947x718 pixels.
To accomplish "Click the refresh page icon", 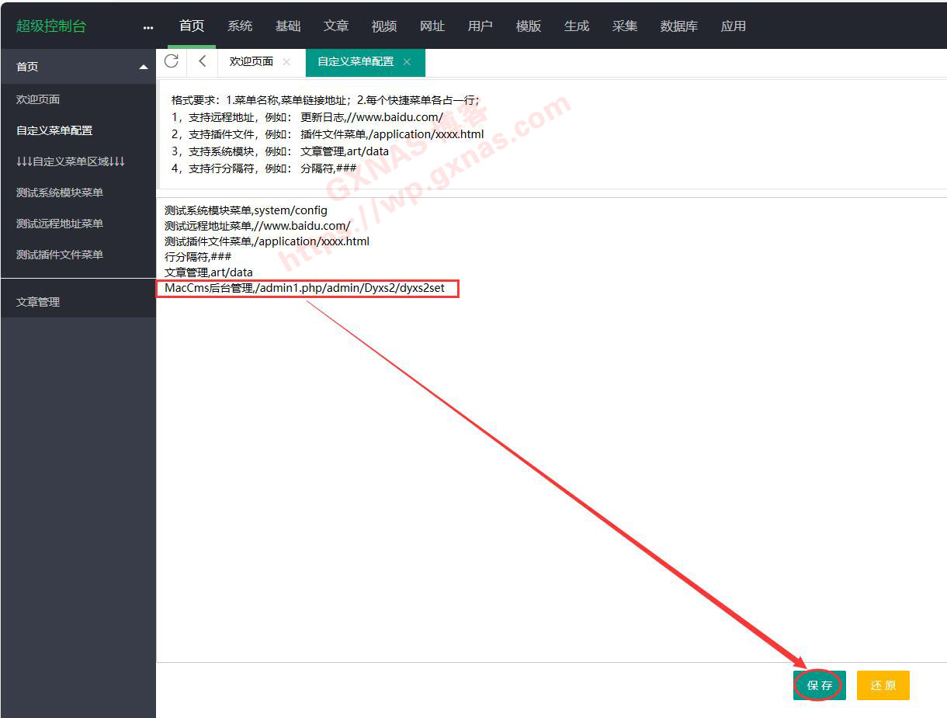I will coord(172,61).
